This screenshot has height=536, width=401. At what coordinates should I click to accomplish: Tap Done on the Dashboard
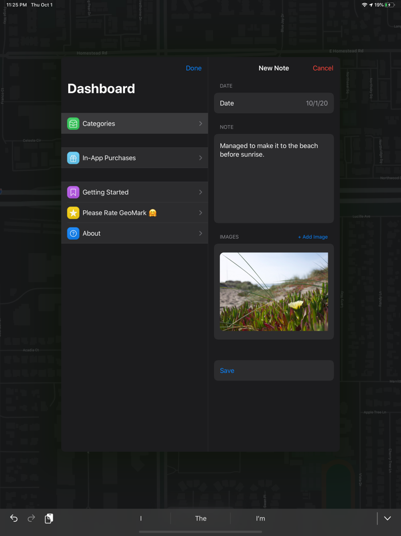tap(194, 68)
